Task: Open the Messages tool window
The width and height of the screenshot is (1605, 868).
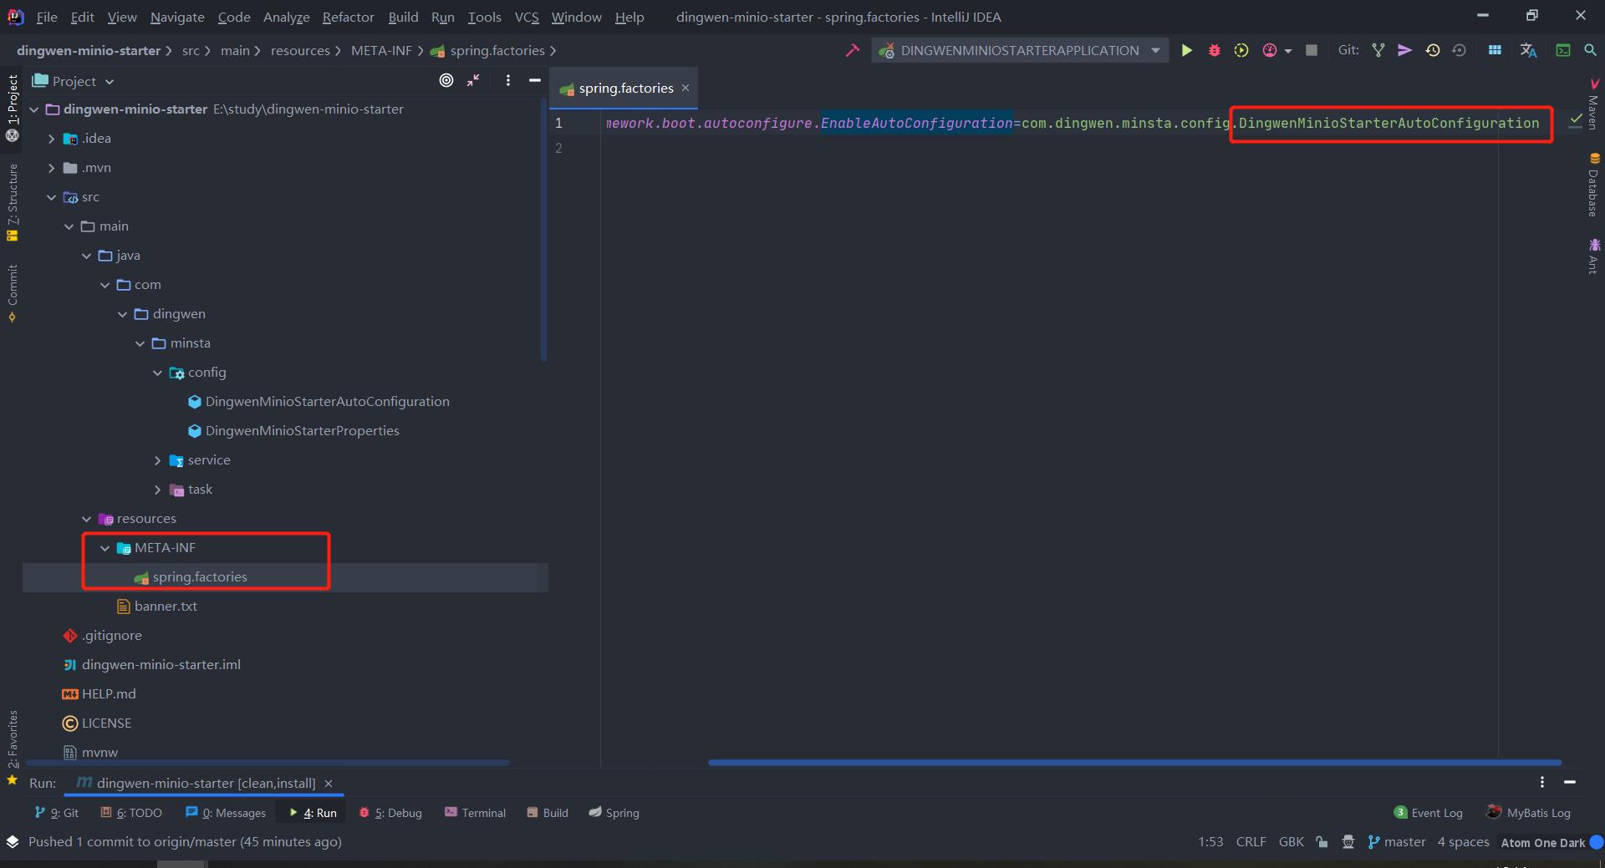Action: click(226, 813)
